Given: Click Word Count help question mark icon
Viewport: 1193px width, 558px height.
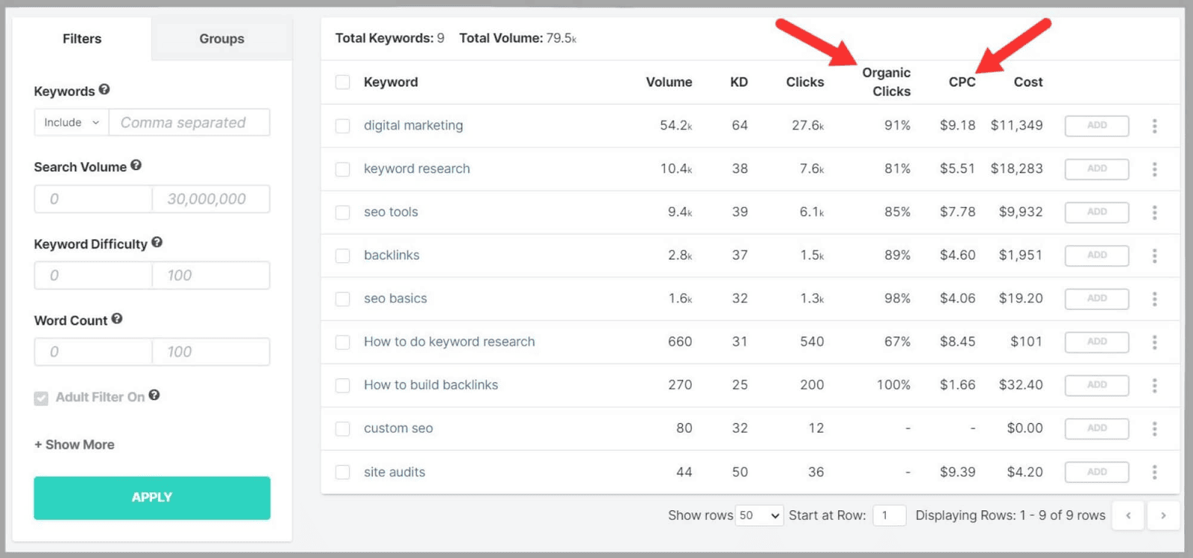Looking at the screenshot, I should [x=117, y=319].
